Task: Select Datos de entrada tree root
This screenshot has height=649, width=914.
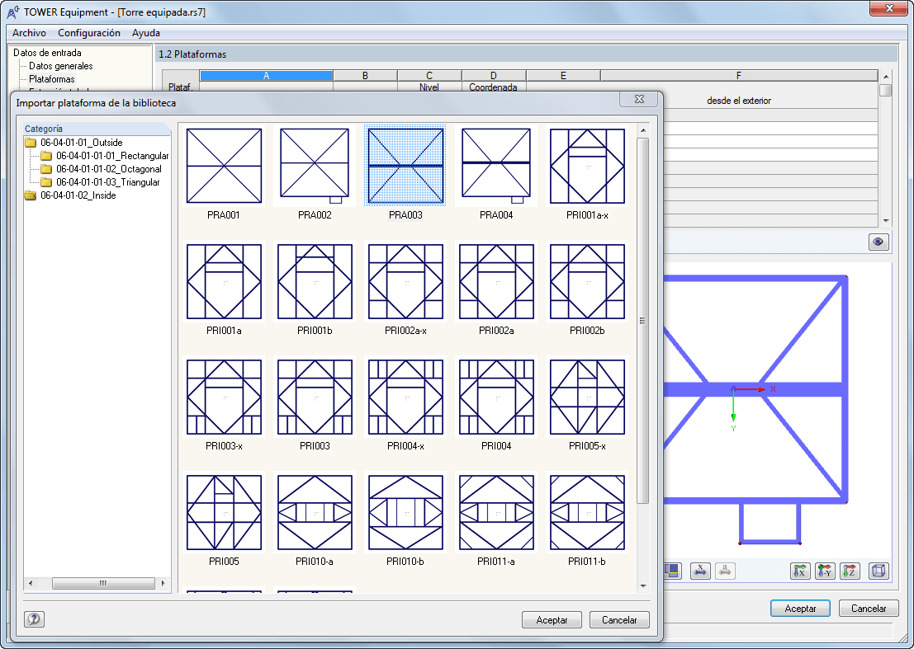Action: coord(47,53)
